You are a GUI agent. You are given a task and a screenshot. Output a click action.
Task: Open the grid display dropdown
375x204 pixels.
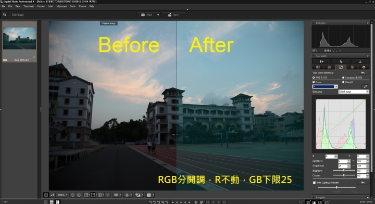click(128, 195)
